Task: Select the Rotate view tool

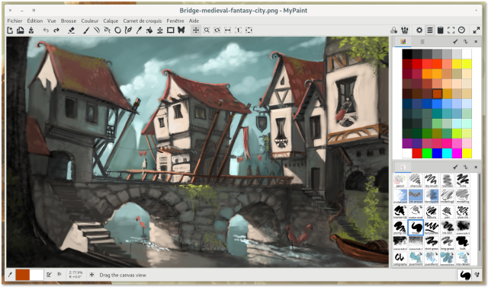Action: [x=217, y=30]
